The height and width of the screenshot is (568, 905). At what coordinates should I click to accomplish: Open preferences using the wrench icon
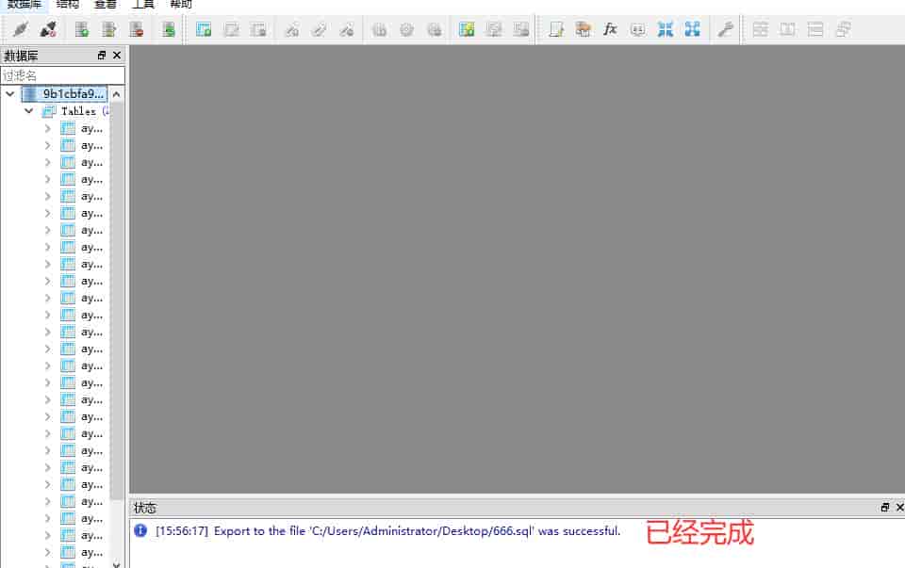(x=725, y=28)
